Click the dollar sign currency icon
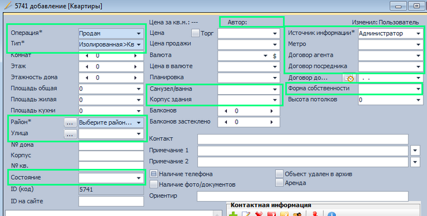Image resolution: width=427 pixels, height=216 pixels. pyautogui.click(x=275, y=56)
